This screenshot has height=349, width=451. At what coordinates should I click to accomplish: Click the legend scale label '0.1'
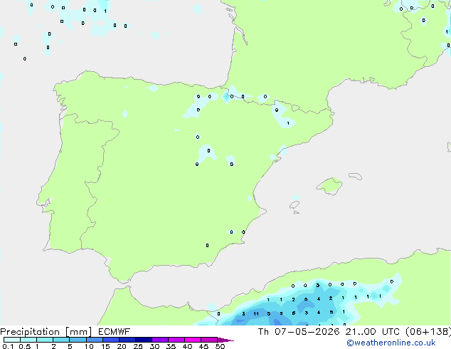(8, 346)
